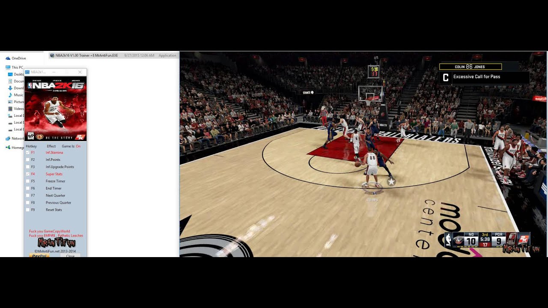Click the Jones label below the player

(x=372, y=200)
